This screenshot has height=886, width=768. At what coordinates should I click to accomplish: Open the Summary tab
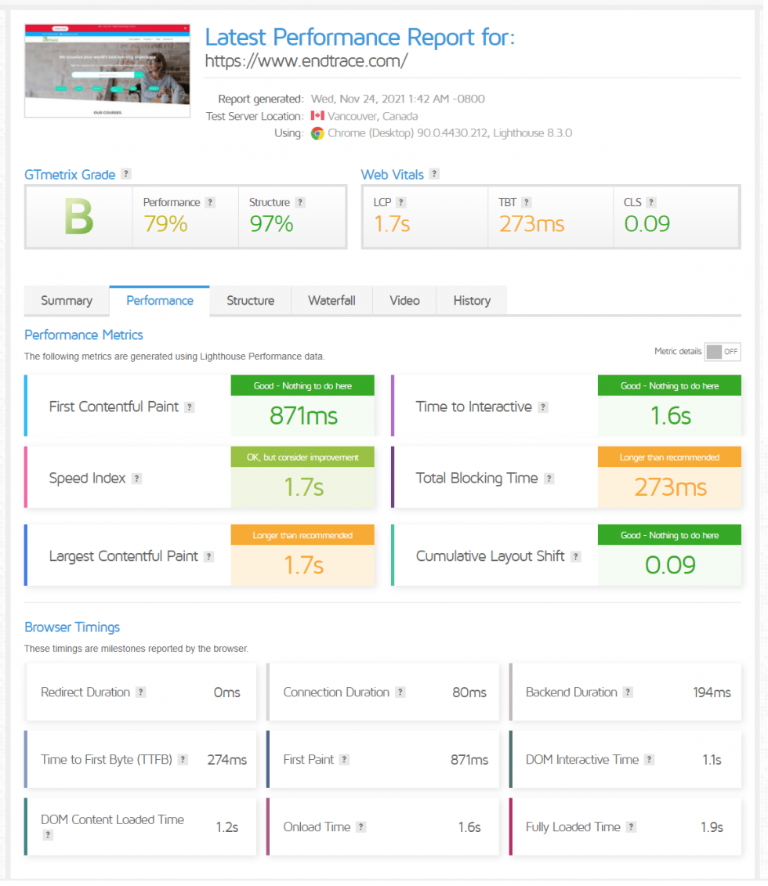(x=66, y=300)
